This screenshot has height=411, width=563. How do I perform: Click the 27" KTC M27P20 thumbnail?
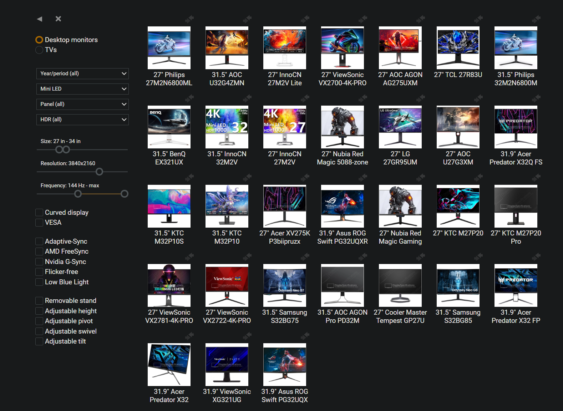pyautogui.click(x=458, y=206)
